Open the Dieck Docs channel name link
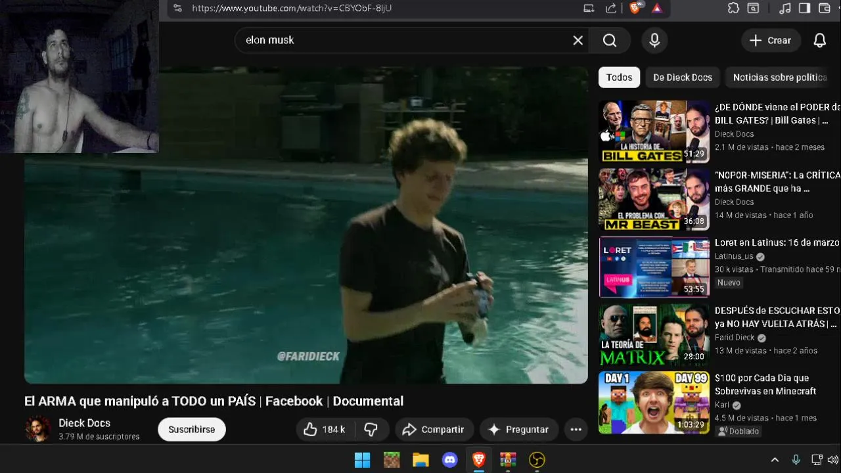Viewport: 841px width, 473px height. coord(84,423)
